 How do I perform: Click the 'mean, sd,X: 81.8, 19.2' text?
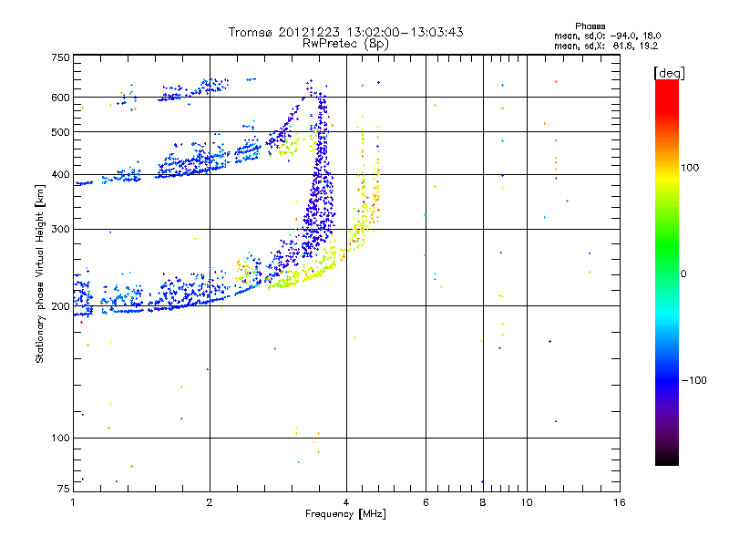coord(606,46)
